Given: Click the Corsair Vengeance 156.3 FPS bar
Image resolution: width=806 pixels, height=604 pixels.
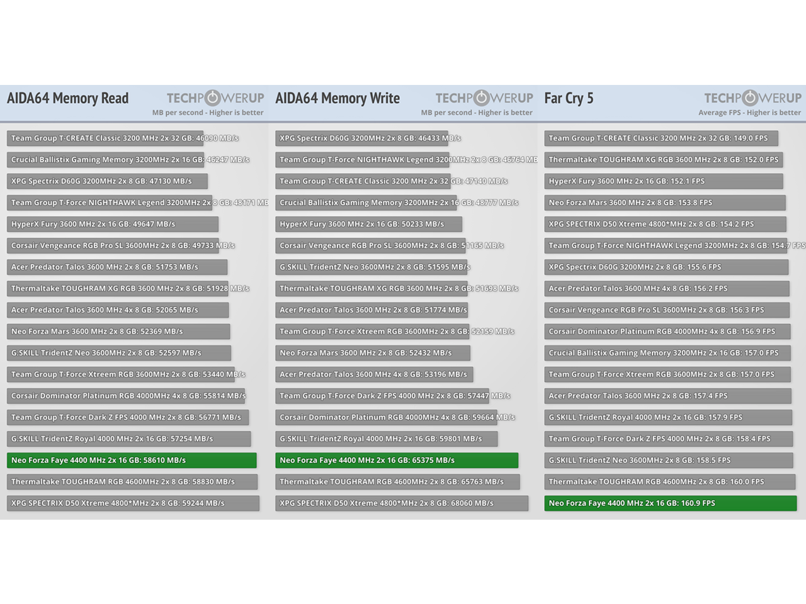Looking at the screenshot, I should [x=667, y=310].
